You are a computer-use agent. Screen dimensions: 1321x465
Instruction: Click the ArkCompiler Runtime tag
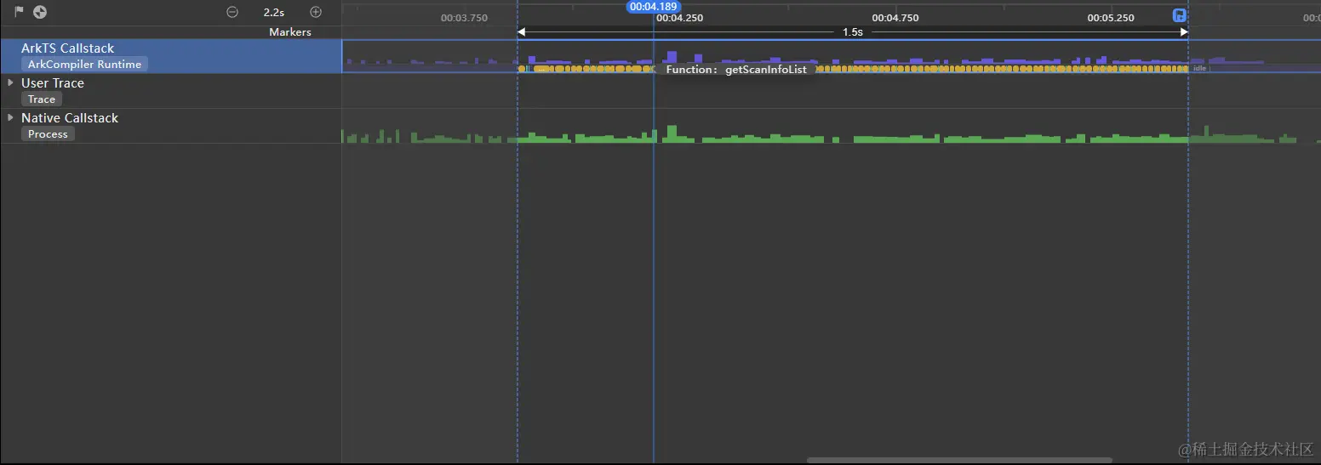click(x=84, y=65)
